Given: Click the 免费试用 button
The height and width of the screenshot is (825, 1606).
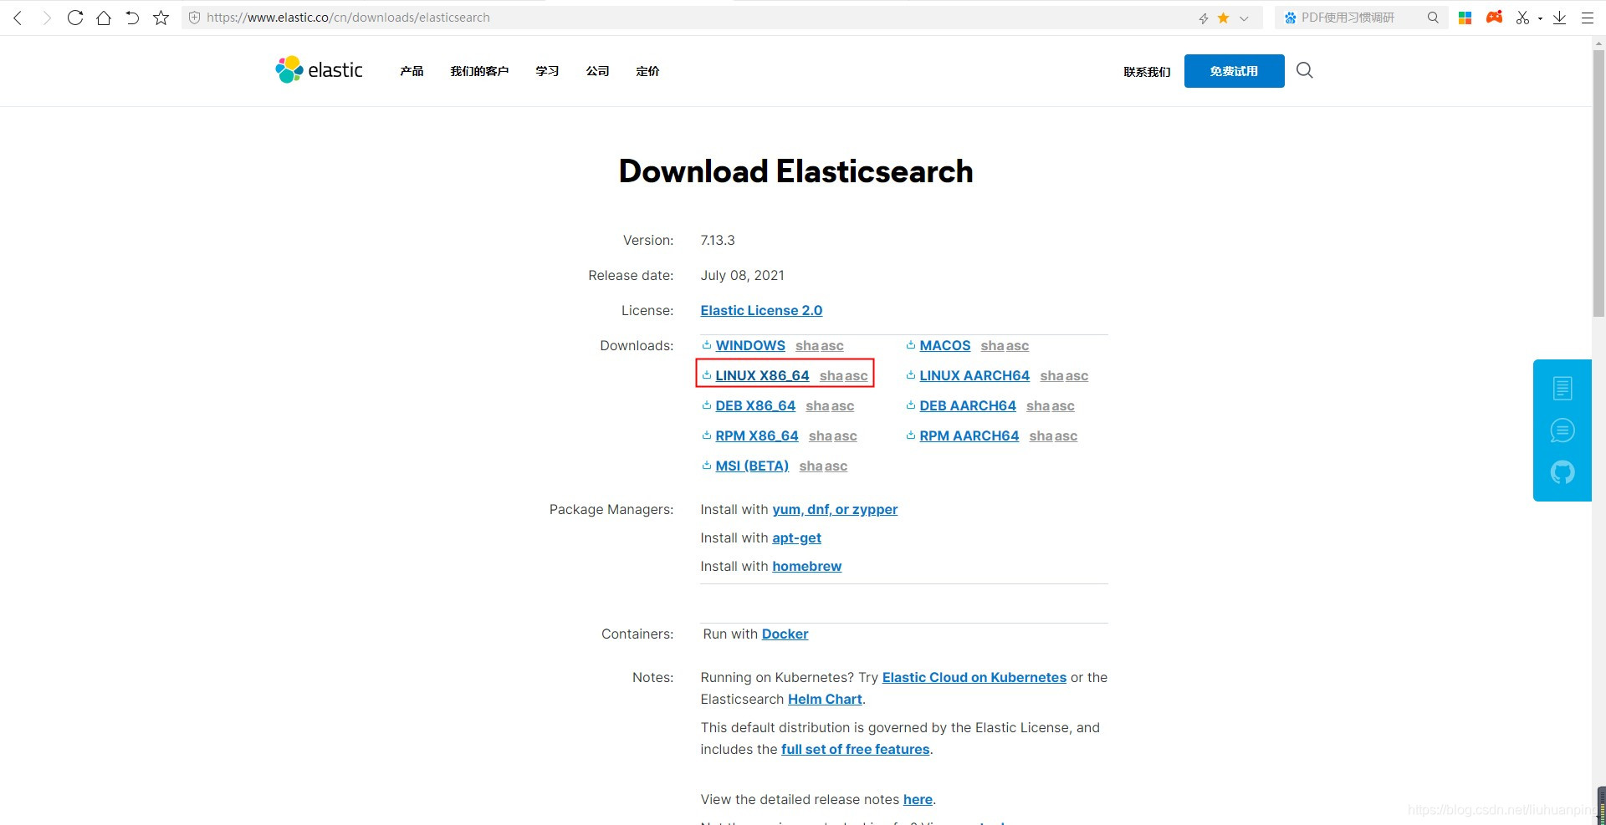Looking at the screenshot, I should point(1234,71).
